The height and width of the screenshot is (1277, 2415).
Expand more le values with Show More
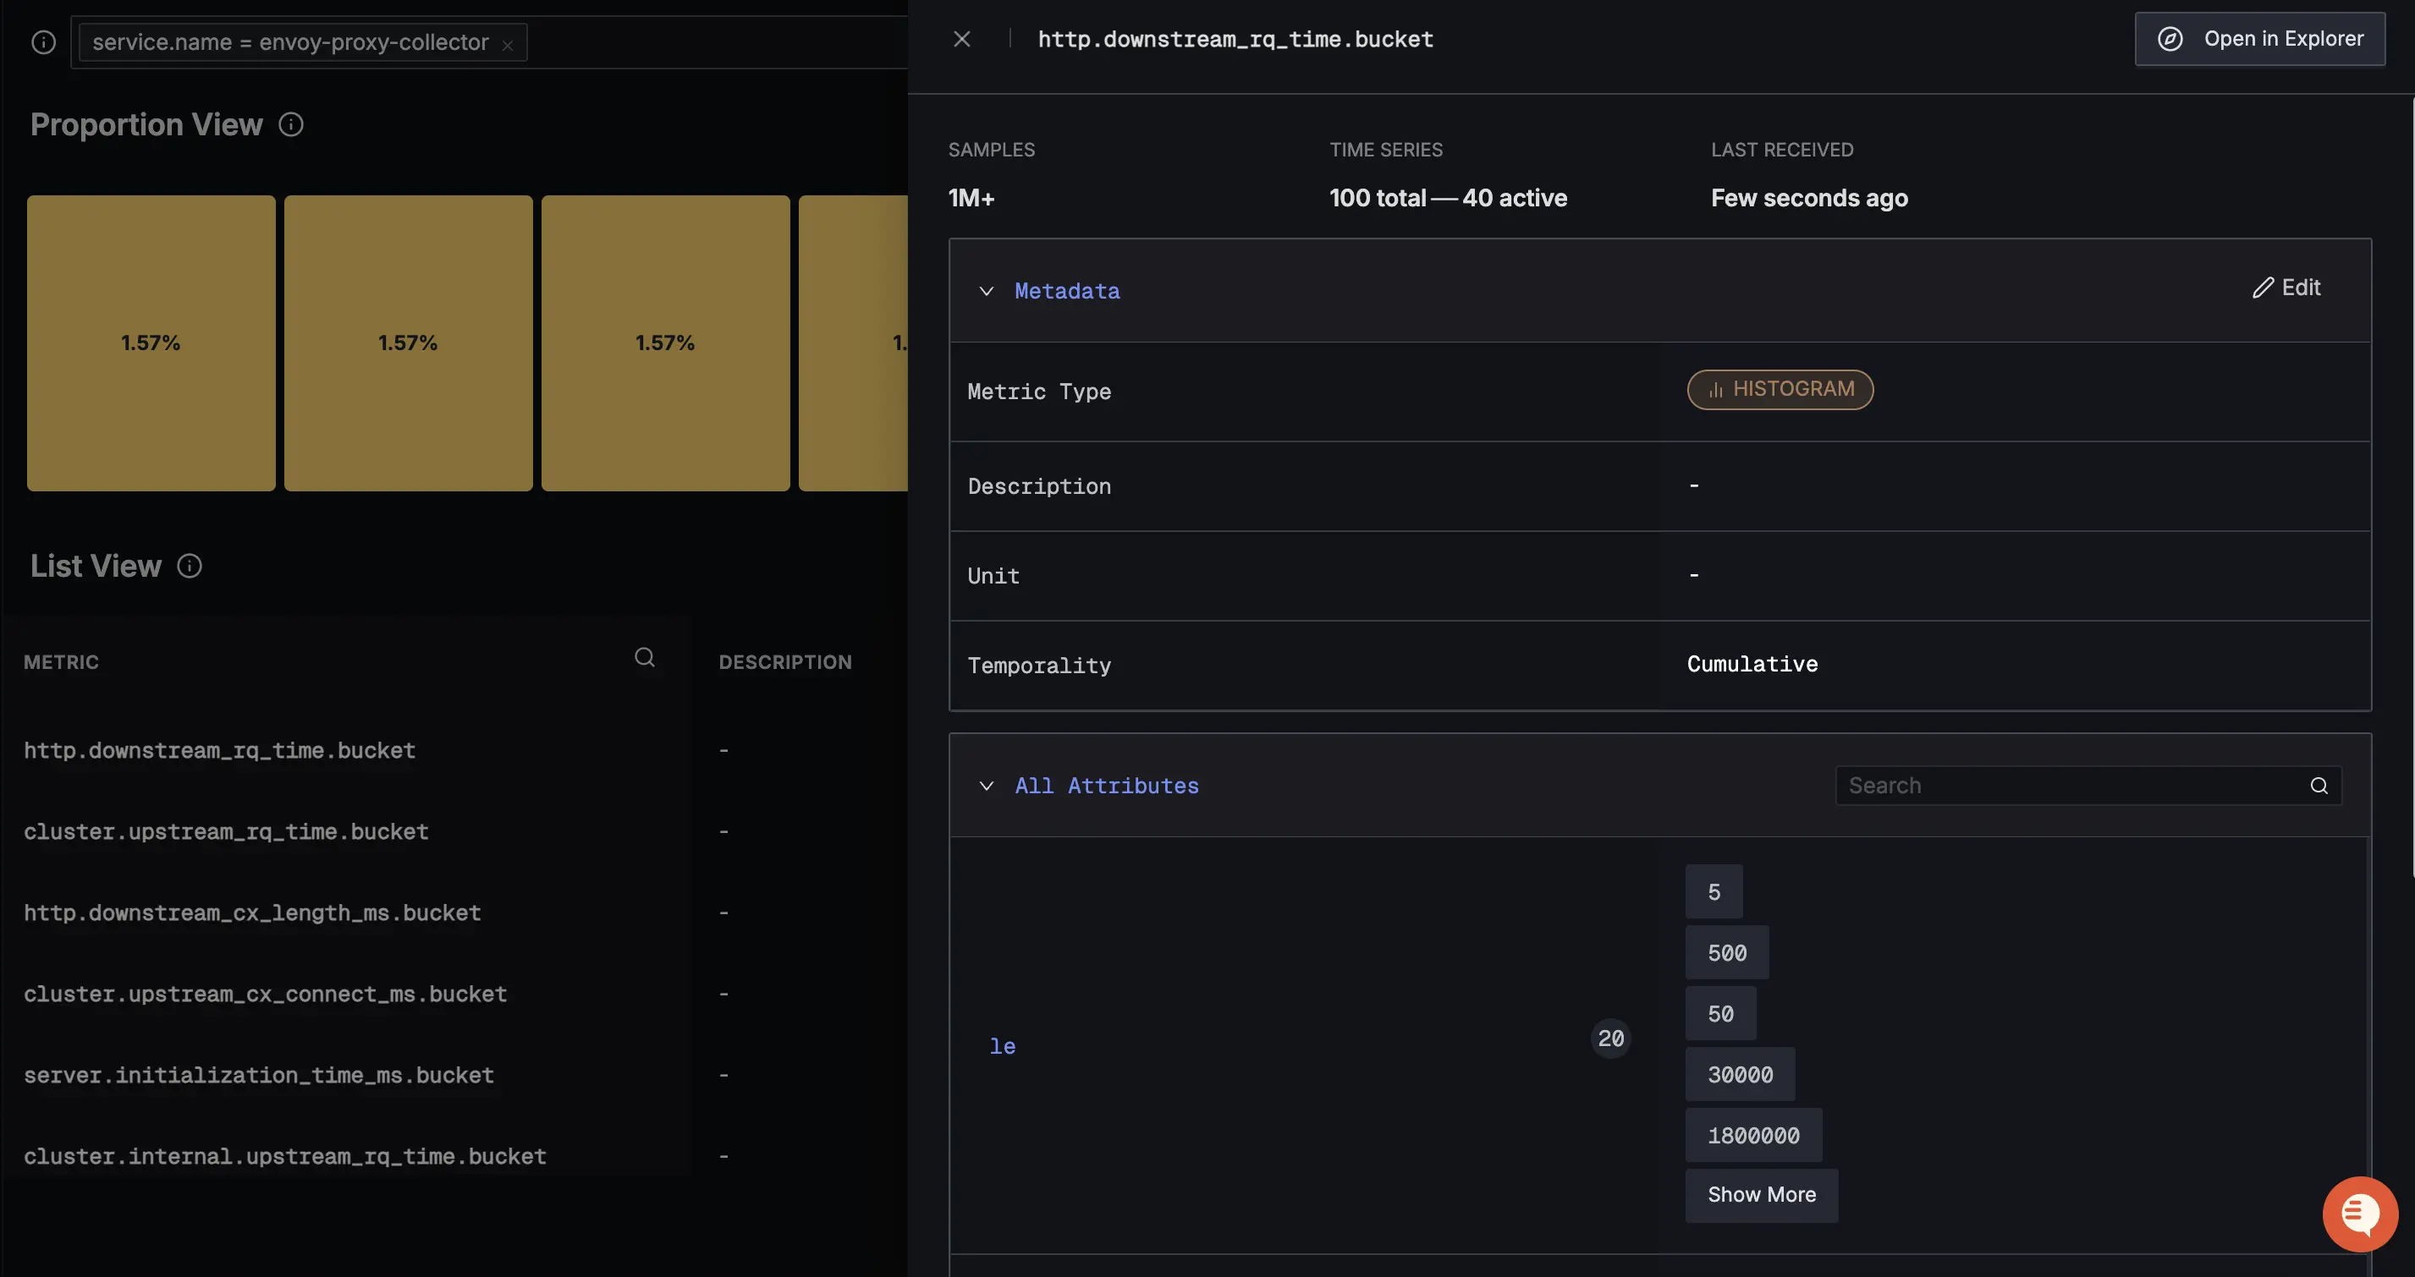(x=1761, y=1195)
